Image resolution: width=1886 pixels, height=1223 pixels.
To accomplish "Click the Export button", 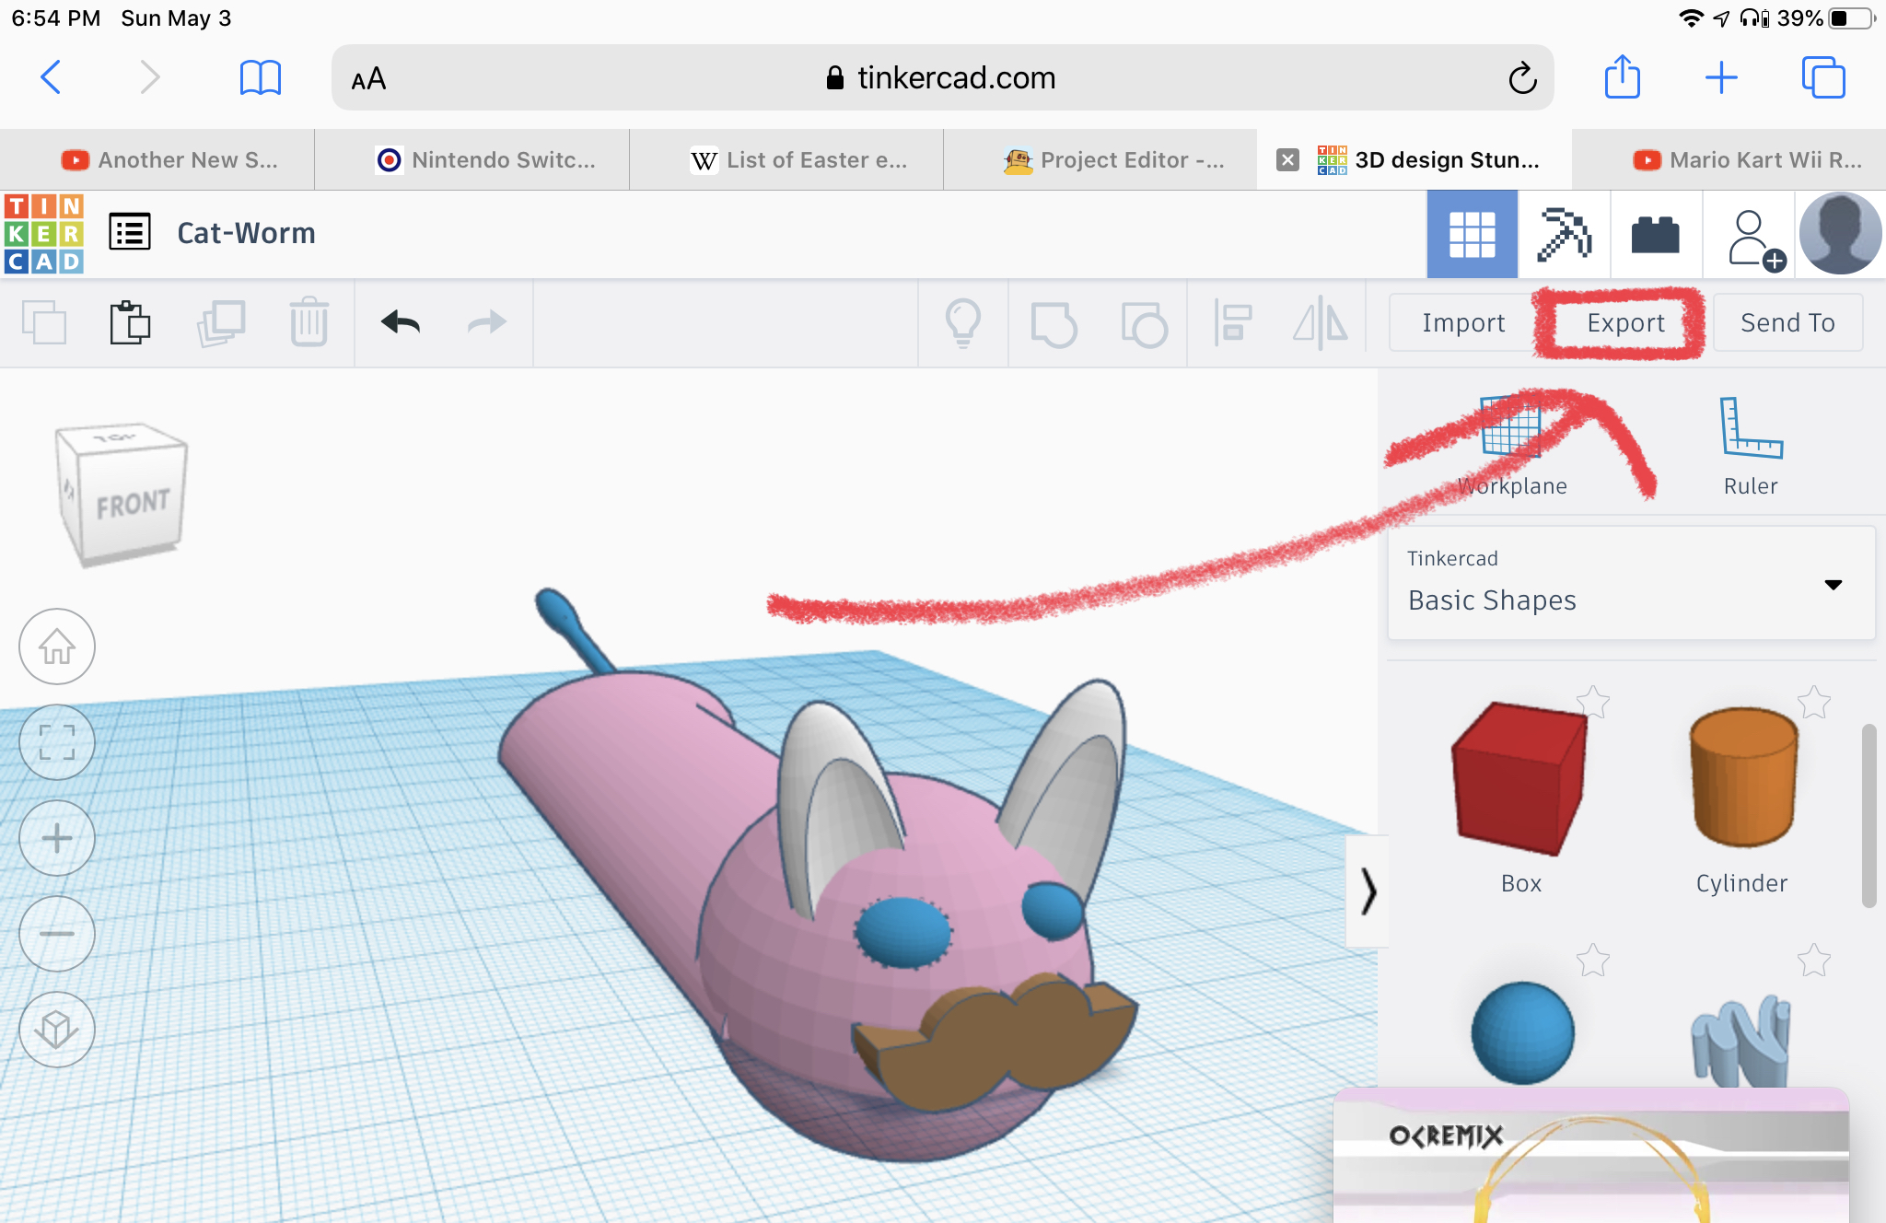I will (1626, 321).
